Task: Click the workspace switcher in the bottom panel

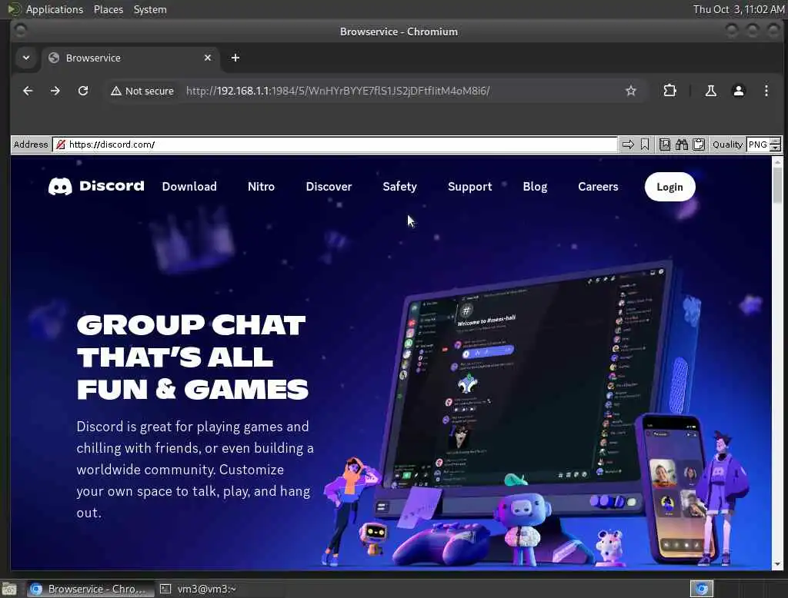Action: pos(702,589)
